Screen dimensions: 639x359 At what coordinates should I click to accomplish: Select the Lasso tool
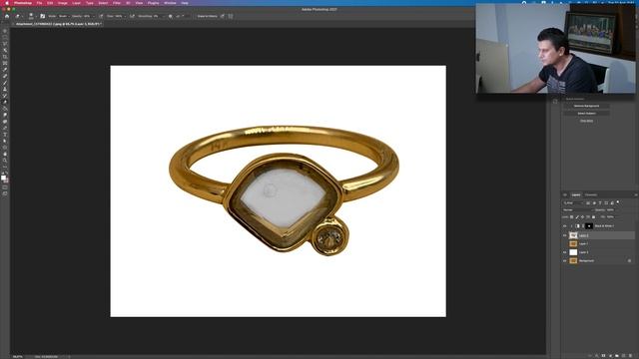pyautogui.click(x=5, y=44)
